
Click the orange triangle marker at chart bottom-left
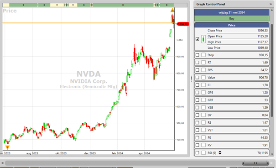coord(7,147)
